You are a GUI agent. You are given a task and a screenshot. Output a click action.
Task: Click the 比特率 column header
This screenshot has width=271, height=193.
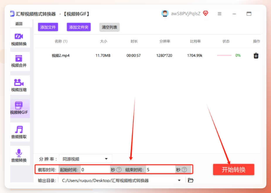click(x=195, y=41)
